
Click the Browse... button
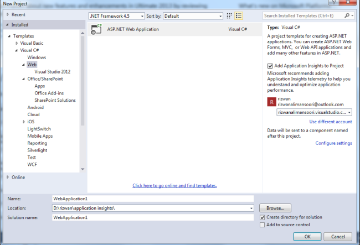275,208
